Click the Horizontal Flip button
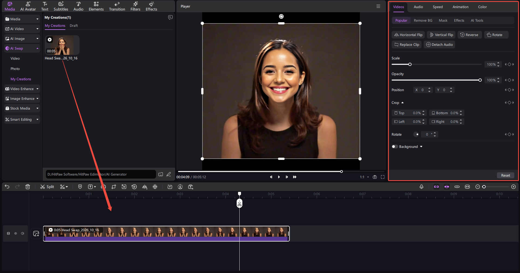Image resolution: width=520 pixels, height=273 pixels. [408, 35]
